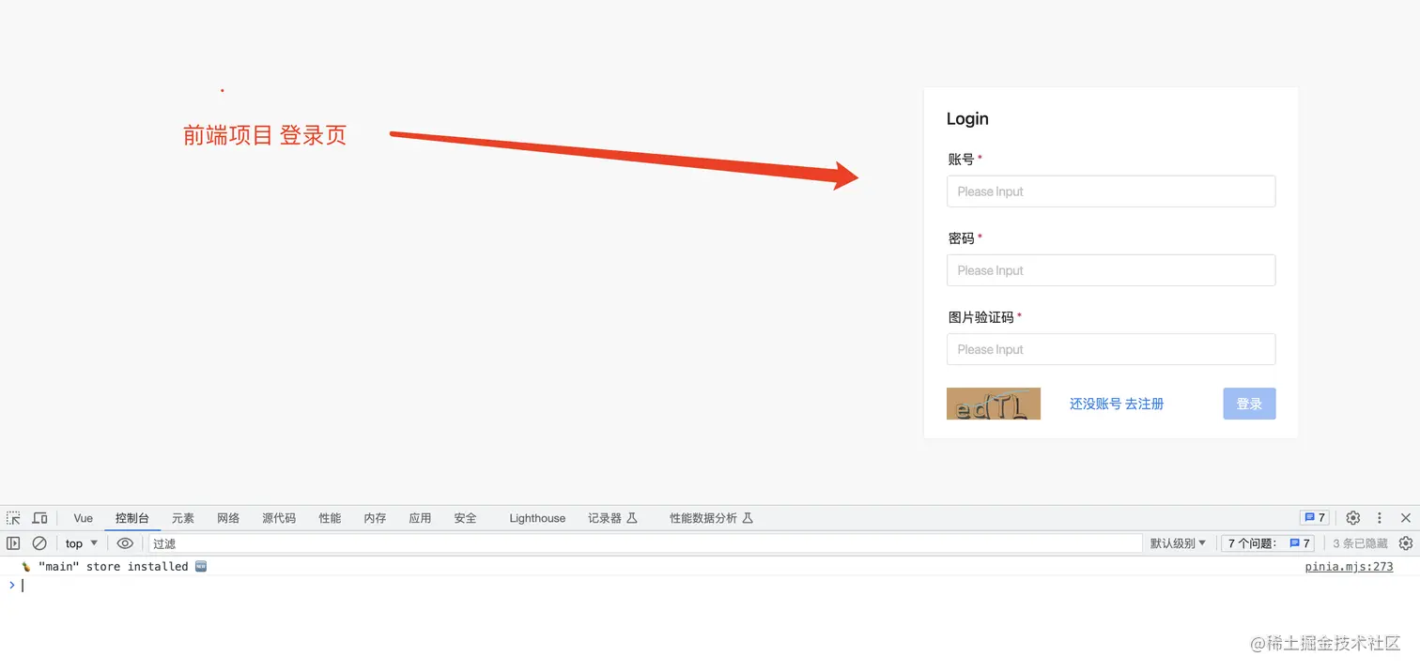1420x672 pixels.
Task: Switch to the 元素 tab
Action: pyautogui.click(x=183, y=518)
